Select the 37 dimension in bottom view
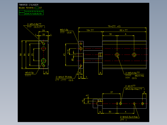167x125 pixels. pos(111,92)
